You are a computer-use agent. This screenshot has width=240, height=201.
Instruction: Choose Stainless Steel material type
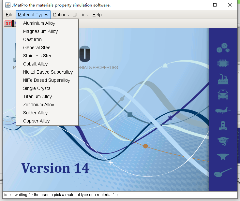click(38, 56)
